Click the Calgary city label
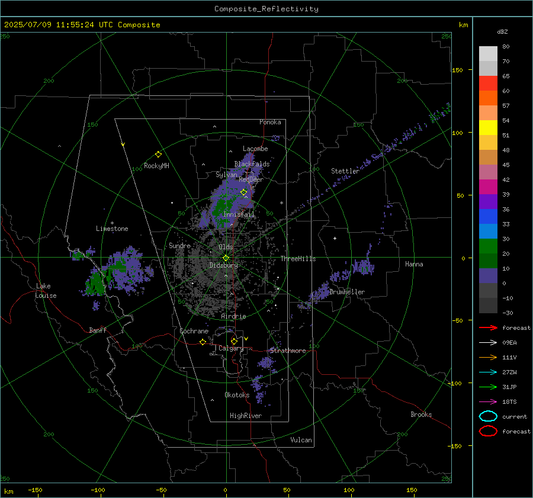This screenshot has width=533, height=498. pos(231,348)
